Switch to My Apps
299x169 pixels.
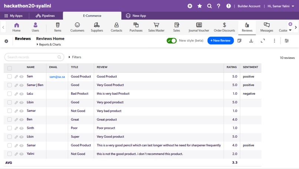(13, 16)
